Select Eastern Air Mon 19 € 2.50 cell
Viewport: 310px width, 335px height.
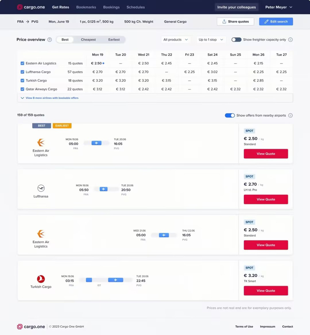97,63
